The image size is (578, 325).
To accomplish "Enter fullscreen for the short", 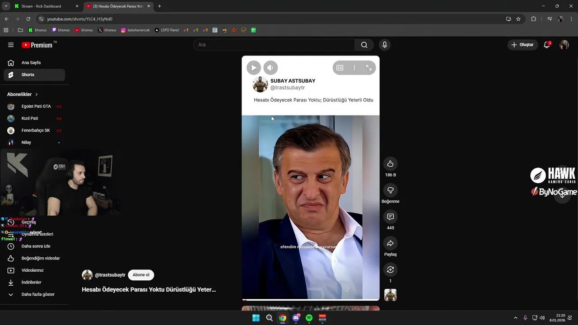I will (368, 68).
